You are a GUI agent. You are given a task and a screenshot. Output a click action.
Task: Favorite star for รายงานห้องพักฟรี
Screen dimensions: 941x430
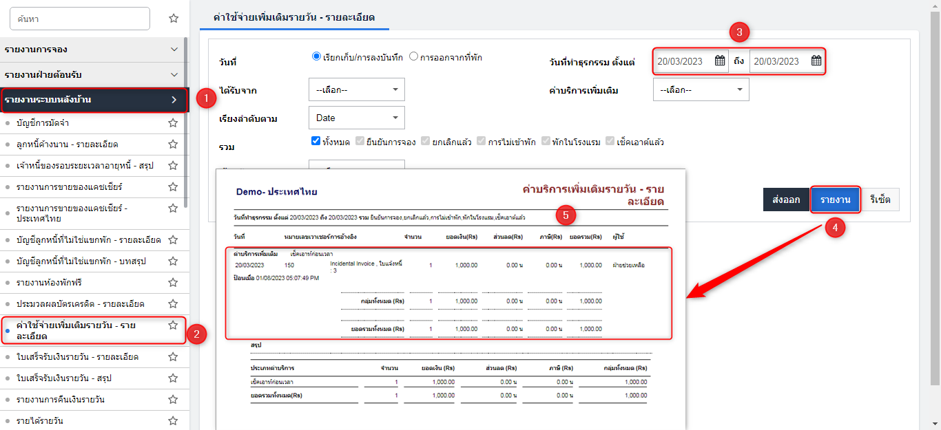click(173, 283)
